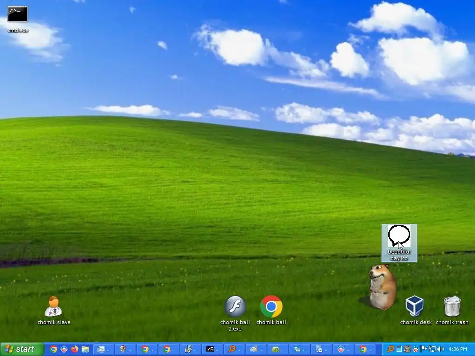Open the volume speaker tray icon
475x356 pixels.
click(441, 350)
